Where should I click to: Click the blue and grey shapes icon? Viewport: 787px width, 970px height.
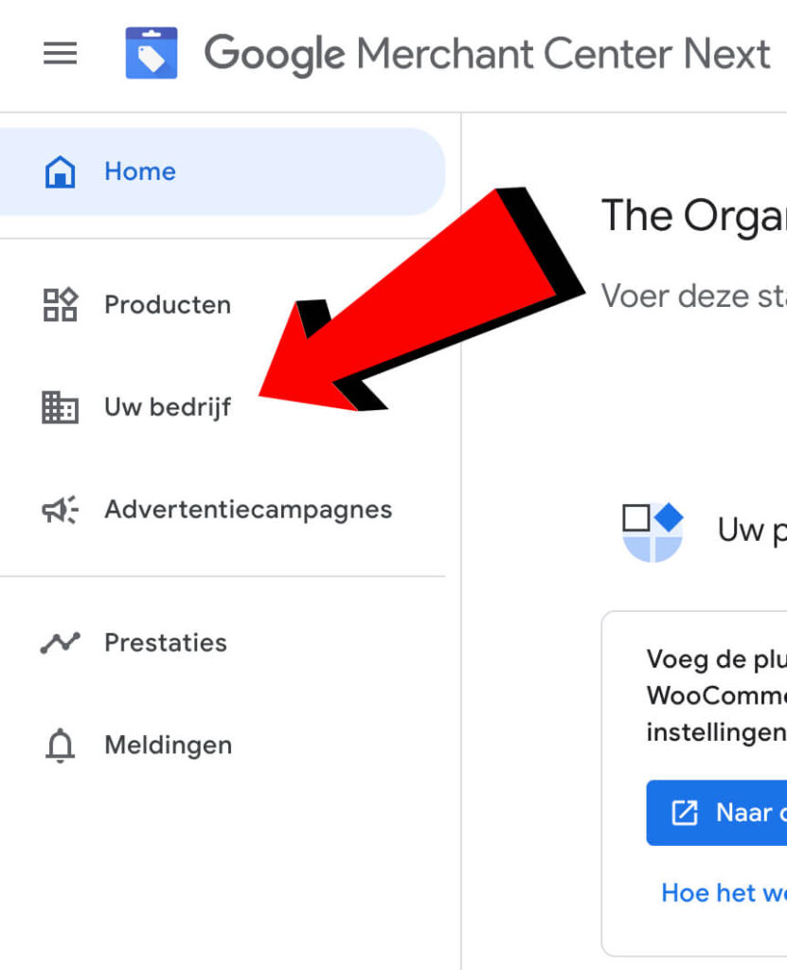point(653,531)
